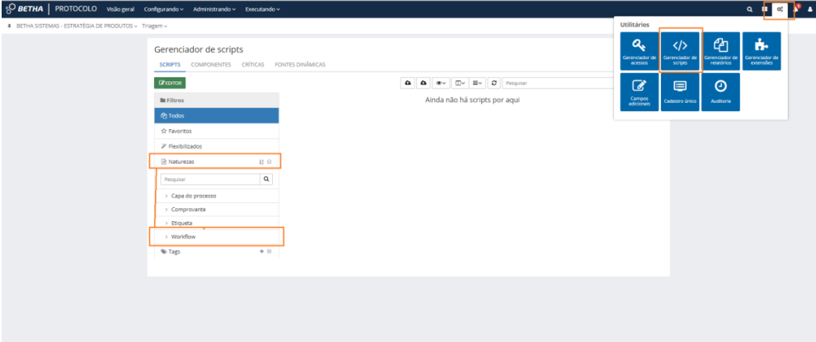Click the refresh scripts list icon
Image resolution: width=816 pixels, height=342 pixels.
494,83
